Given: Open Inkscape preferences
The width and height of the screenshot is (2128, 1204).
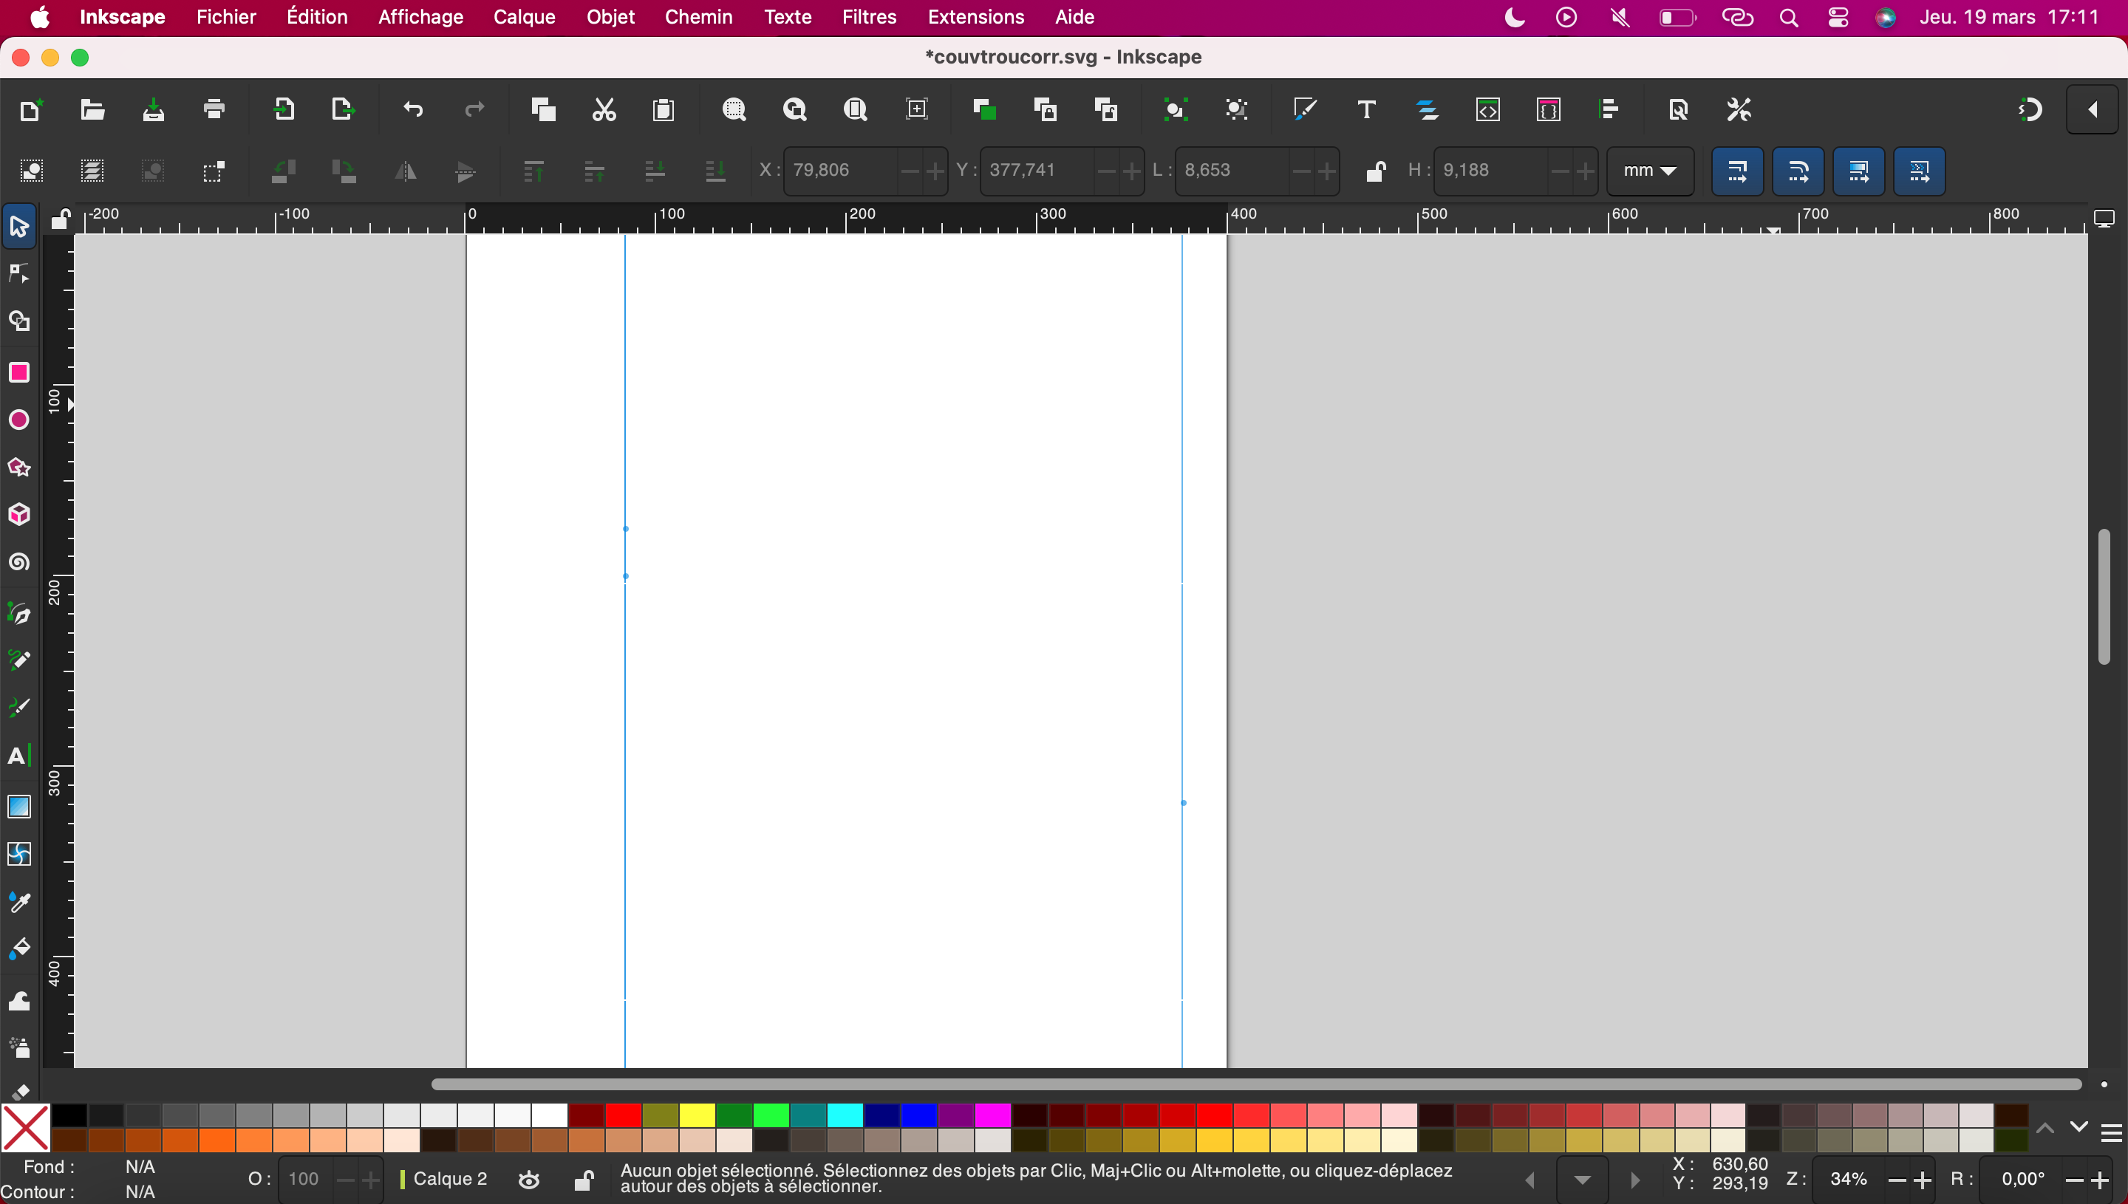Looking at the screenshot, I should point(1737,109).
